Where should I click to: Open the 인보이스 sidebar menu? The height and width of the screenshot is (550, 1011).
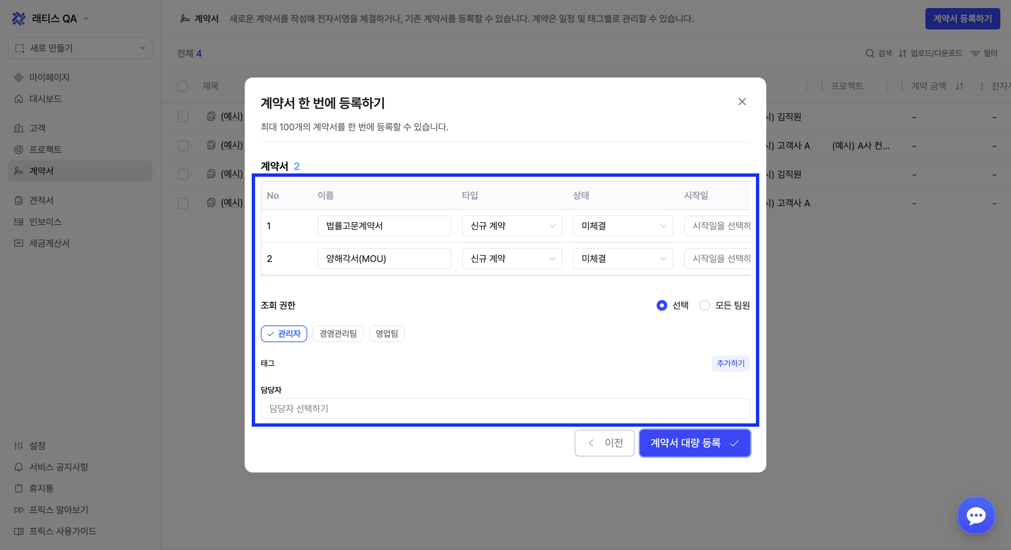(45, 222)
